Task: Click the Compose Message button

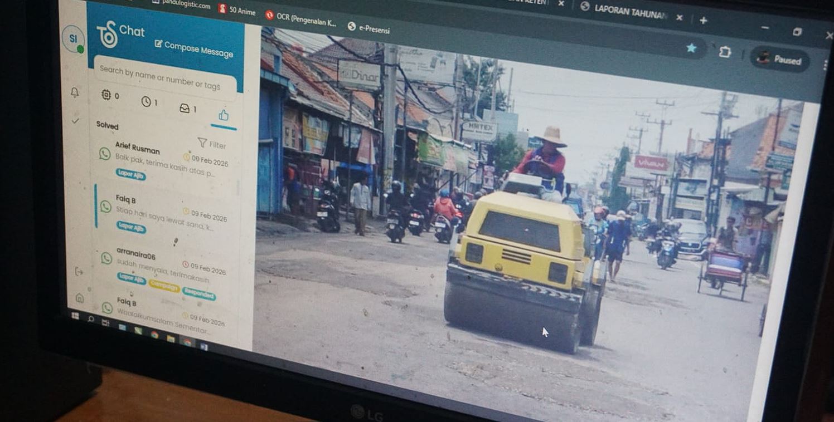Action: [x=194, y=48]
